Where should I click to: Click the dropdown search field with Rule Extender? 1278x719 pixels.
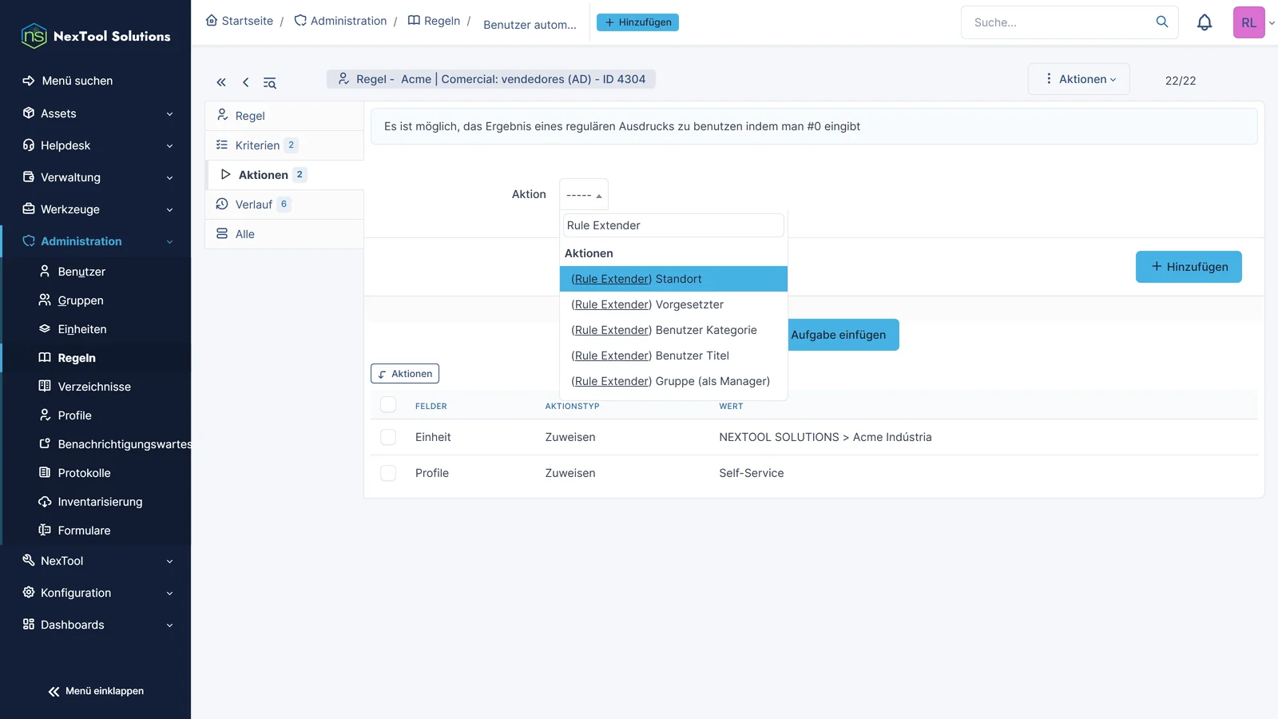(x=673, y=225)
